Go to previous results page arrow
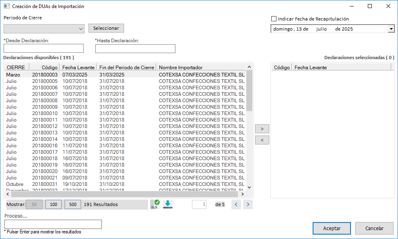Viewport: 398px width, 239px height. 236,204
